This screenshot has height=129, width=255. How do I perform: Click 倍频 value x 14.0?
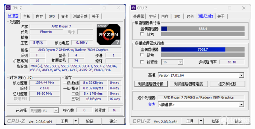[x=45, y=88]
